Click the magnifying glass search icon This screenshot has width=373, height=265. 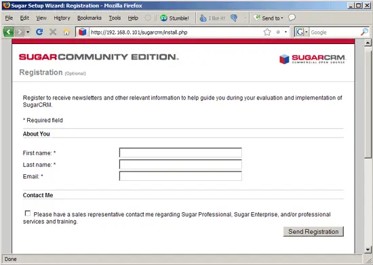pyautogui.click(x=364, y=32)
